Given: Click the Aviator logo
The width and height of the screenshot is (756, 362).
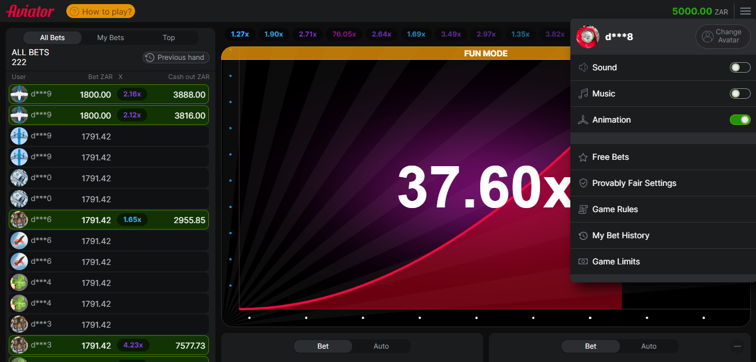Looking at the screenshot, I should [30, 11].
